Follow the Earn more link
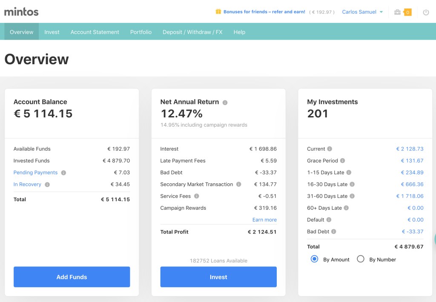 264,219
